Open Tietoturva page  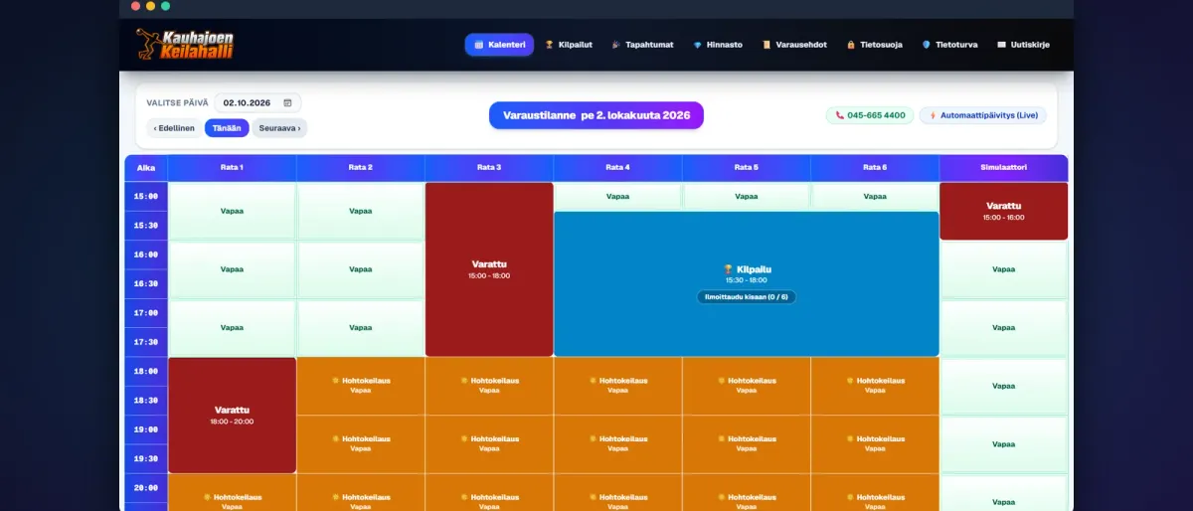click(951, 45)
